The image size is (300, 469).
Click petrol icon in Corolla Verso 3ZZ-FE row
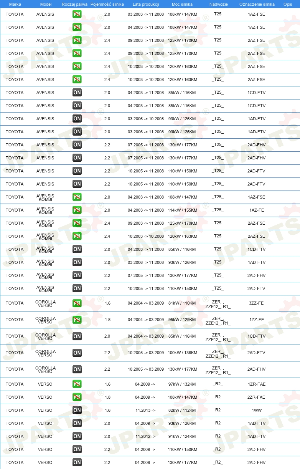(77, 303)
